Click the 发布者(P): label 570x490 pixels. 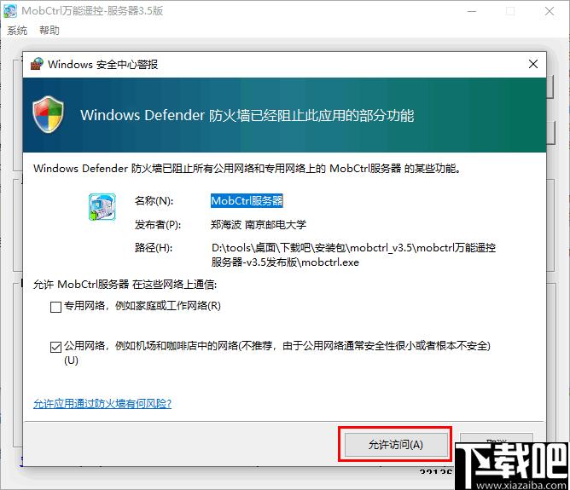tap(158, 225)
